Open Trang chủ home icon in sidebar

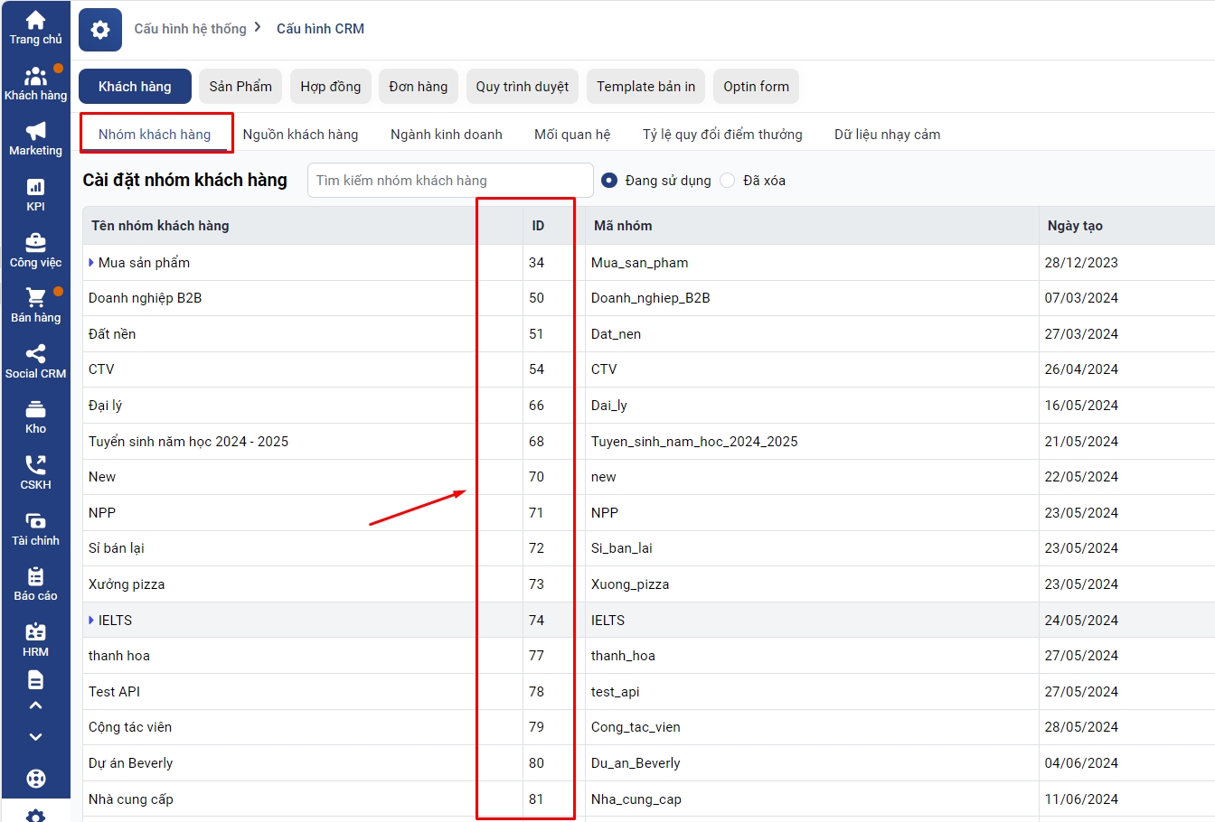click(x=35, y=22)
